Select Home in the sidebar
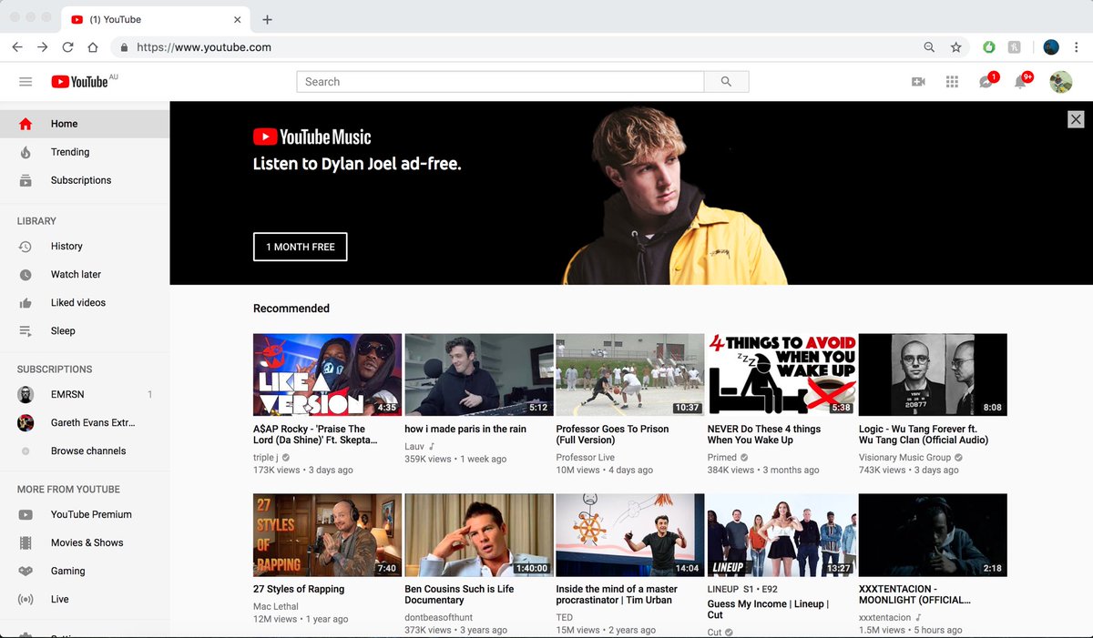 pyautogui.click(x=85, y=124)
